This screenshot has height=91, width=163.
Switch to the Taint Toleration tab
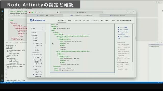(118, 16)
